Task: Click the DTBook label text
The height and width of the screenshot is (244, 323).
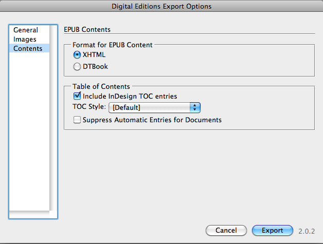Action: point(95,66)
